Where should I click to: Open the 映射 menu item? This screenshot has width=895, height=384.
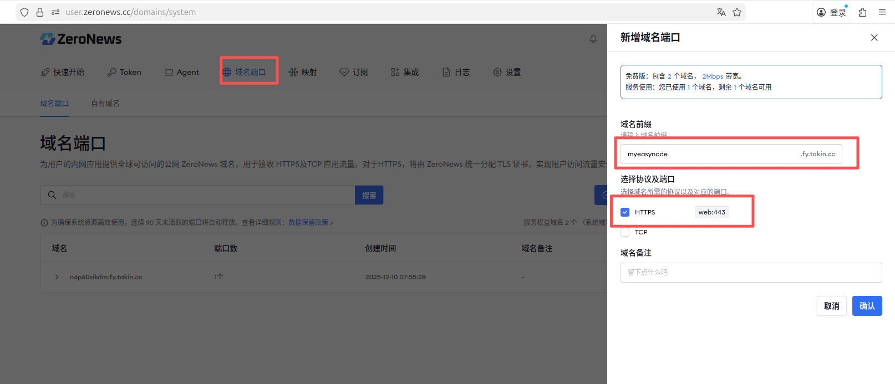click(x=303, y=72)
